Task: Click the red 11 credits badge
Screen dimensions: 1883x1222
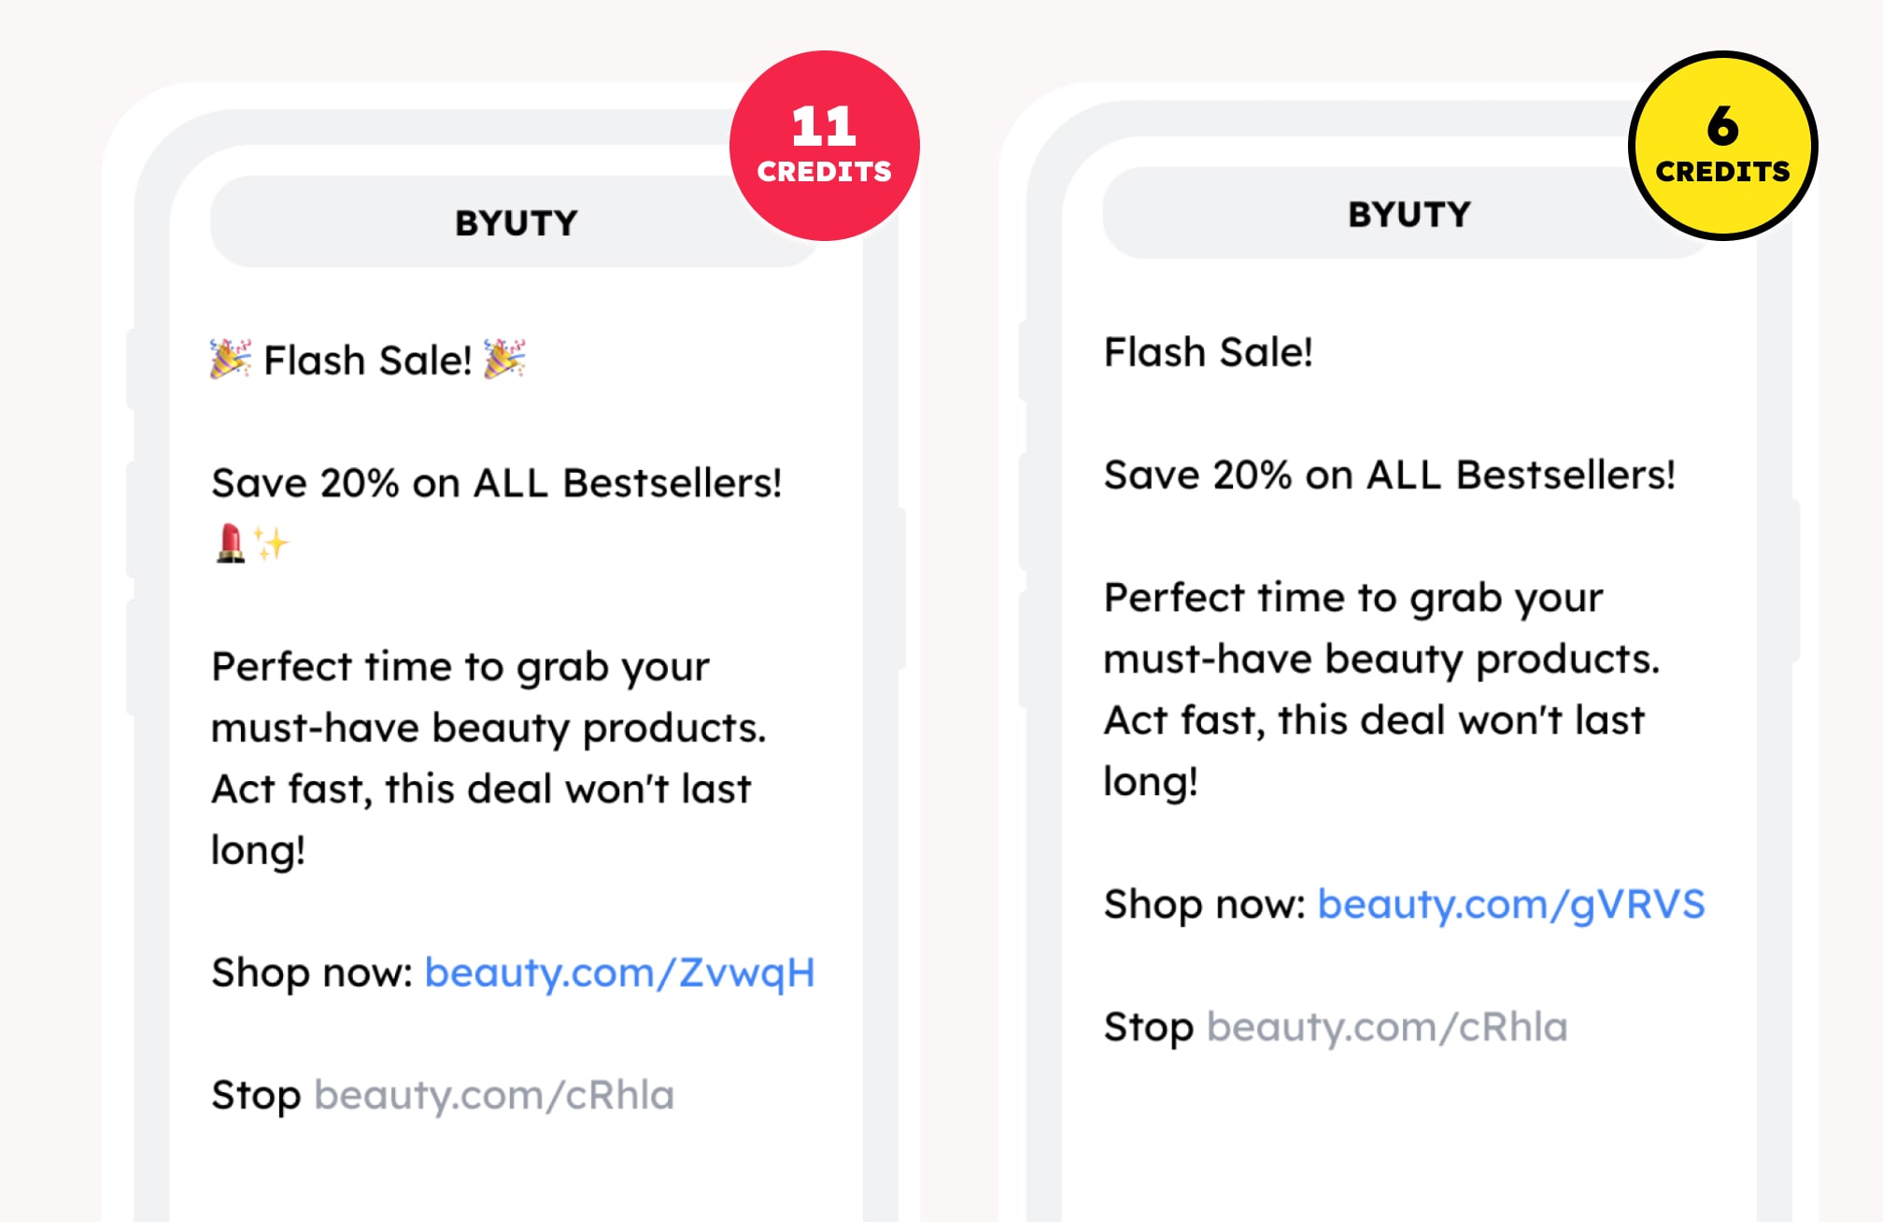Action: [x=824, y=145]
